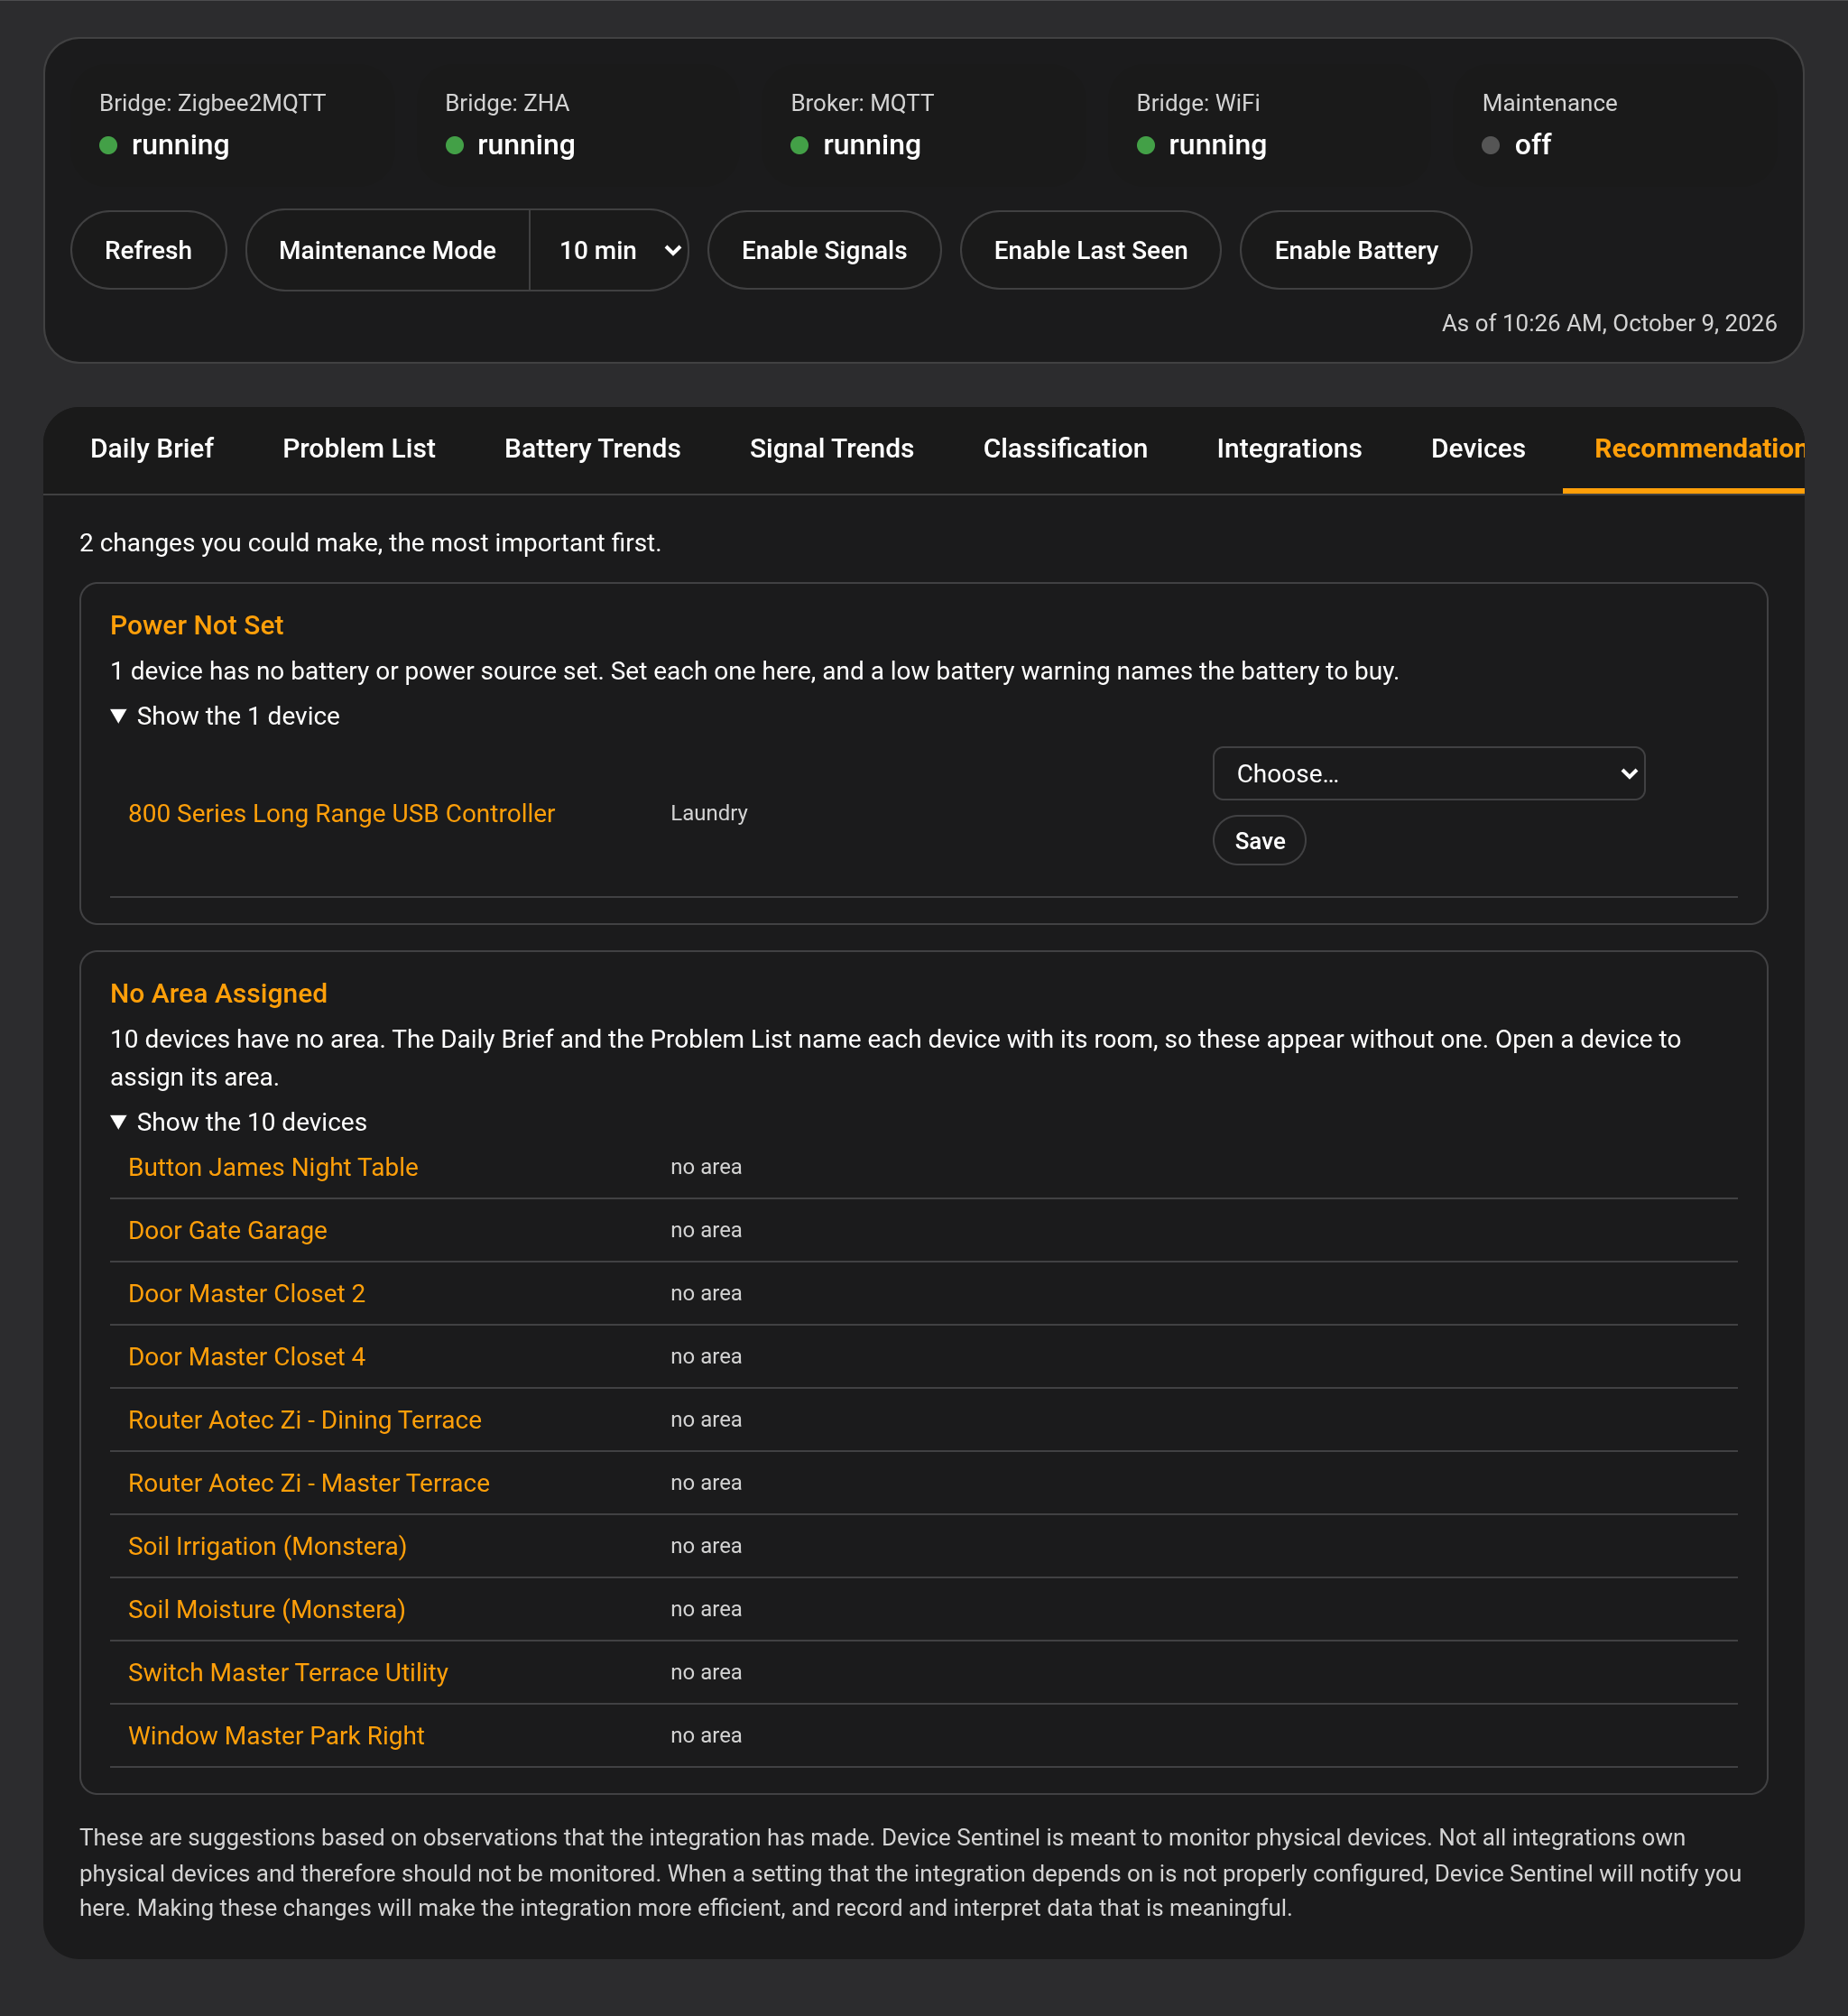
Task: Open Window Master Park Right device
Action: (276, 1735)
